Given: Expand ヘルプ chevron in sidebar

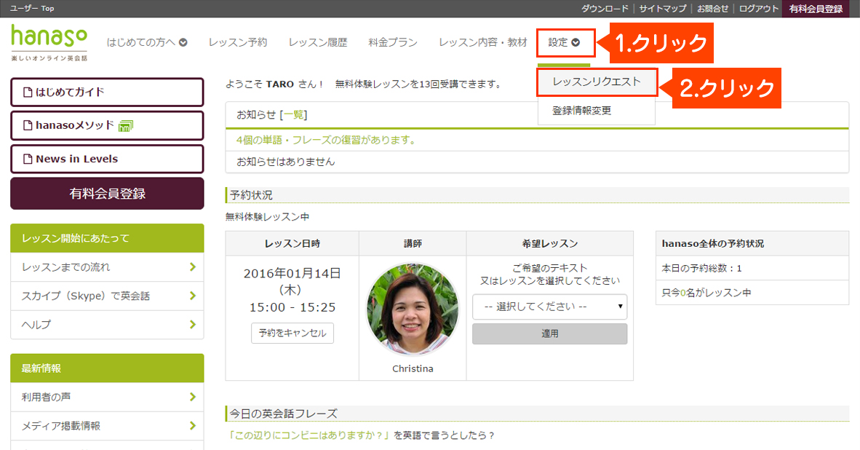Looking at the screenshot, I should coord(193,324).
